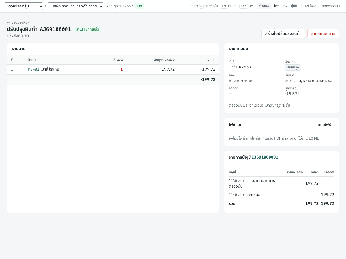Click the เจ้าของ role badge
Image resolution: width=346 pixels, height=259 pixels.
coord(264,6)
